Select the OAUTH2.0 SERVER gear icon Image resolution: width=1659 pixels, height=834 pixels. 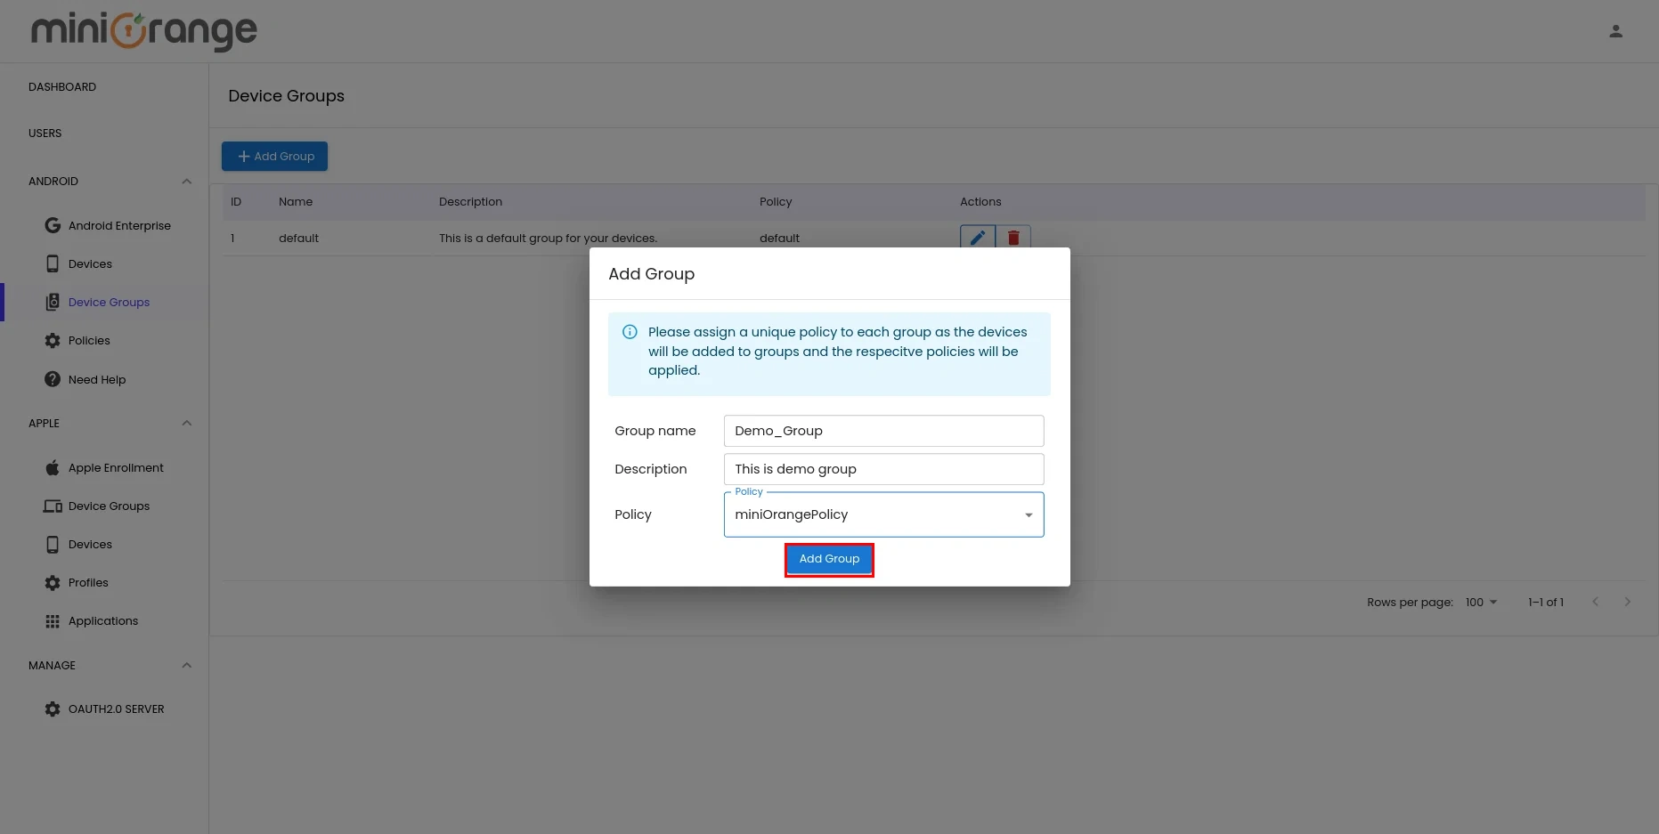tap(53, 708)
